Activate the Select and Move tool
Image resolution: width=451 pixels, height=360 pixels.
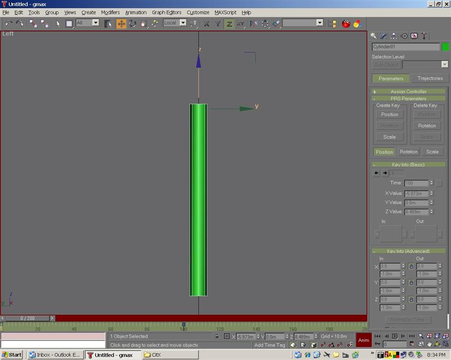121,24
